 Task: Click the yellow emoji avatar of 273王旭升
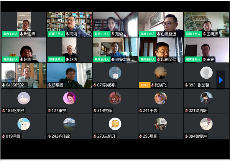click(x=115, y=124)
